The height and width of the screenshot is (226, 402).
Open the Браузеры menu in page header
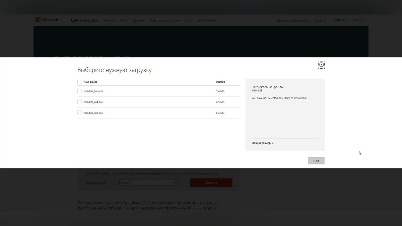coord(139,20)
